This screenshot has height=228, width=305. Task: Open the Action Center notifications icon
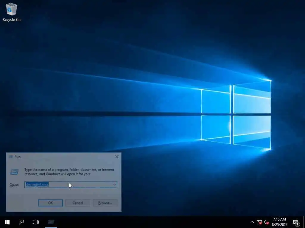coord(296,222)
